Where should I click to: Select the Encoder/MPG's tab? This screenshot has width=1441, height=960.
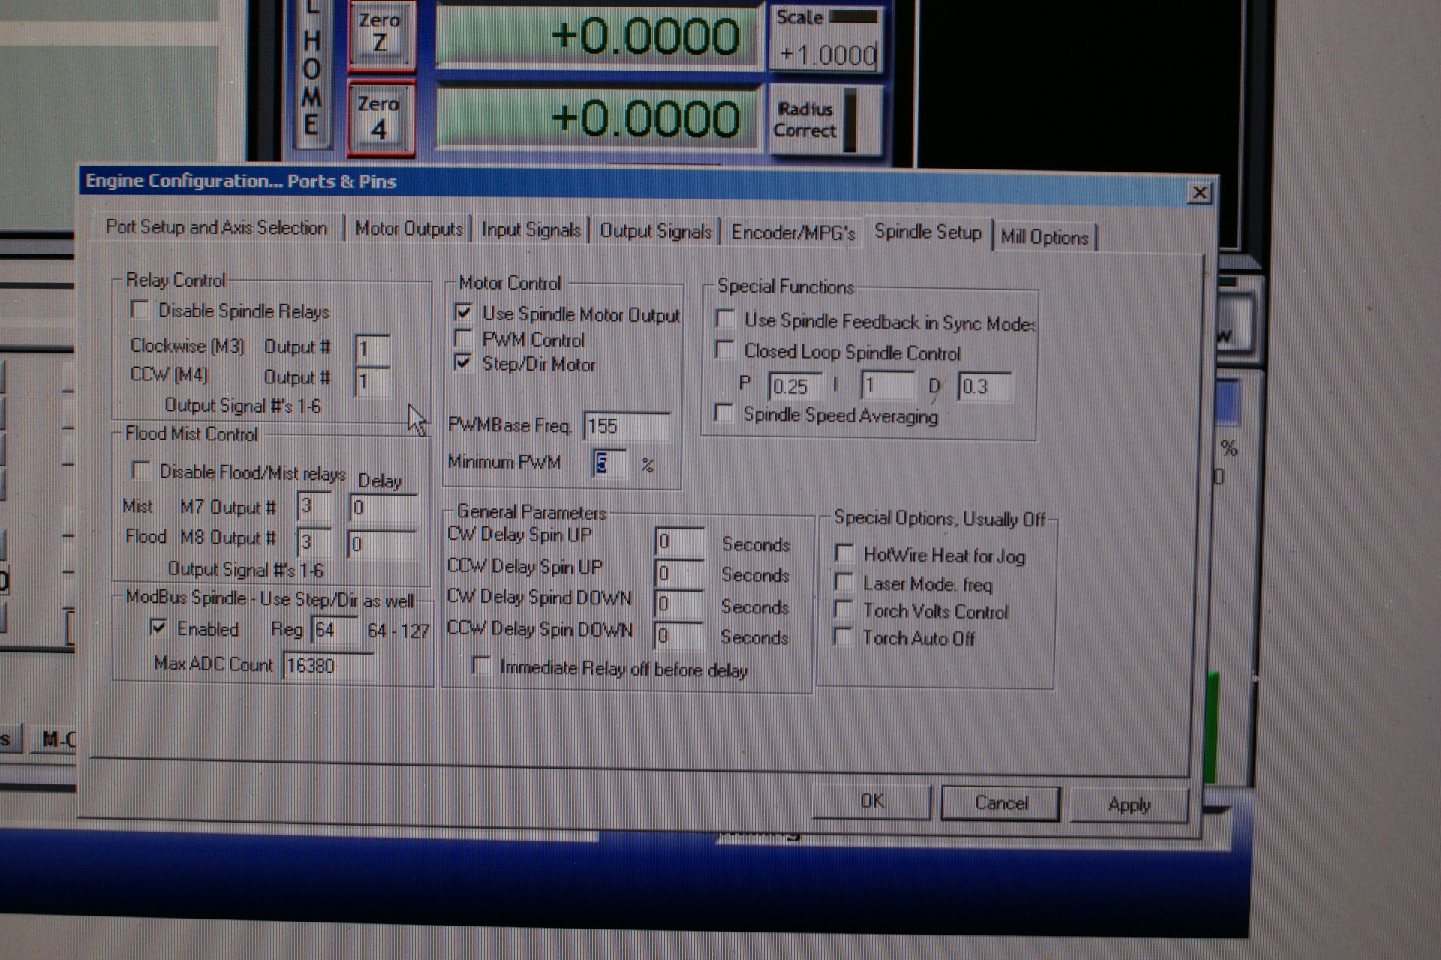click(x=793, y=233)
